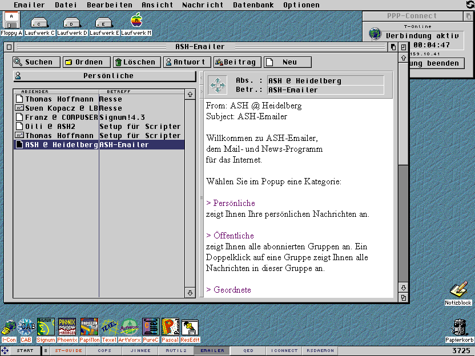
Task: Switch to ST-GUIDE in the taskbar
Action: 69,351
